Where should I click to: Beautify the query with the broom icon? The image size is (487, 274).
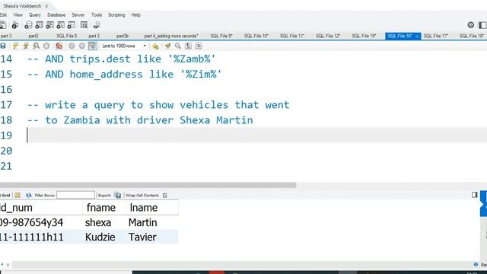[167, 46]
